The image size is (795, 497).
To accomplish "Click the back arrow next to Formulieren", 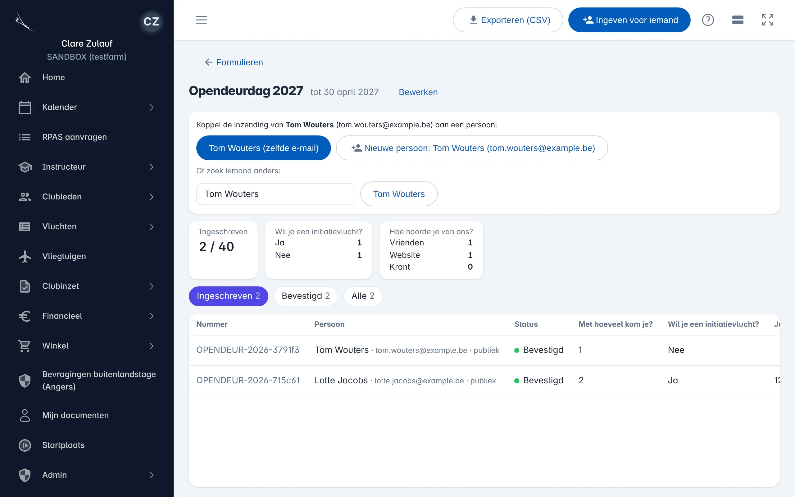I will pyautogui.click(x=208, y=62).
